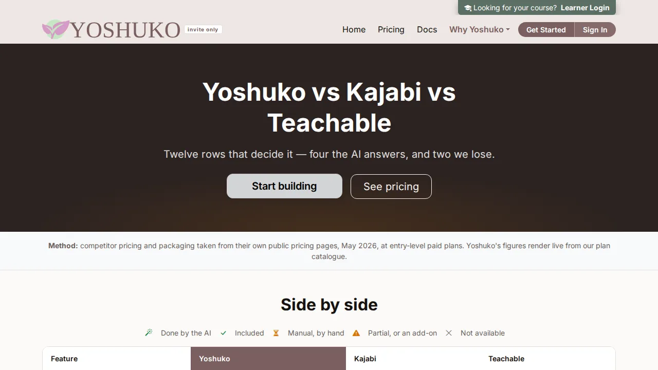Click the magic wand Done by AI icon

pyautogui.click(x=149, y=333)
